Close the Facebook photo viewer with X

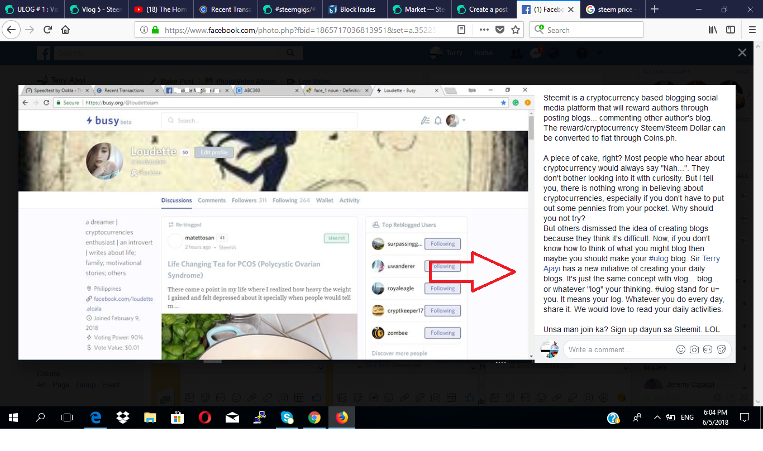[x=742, y=52]
